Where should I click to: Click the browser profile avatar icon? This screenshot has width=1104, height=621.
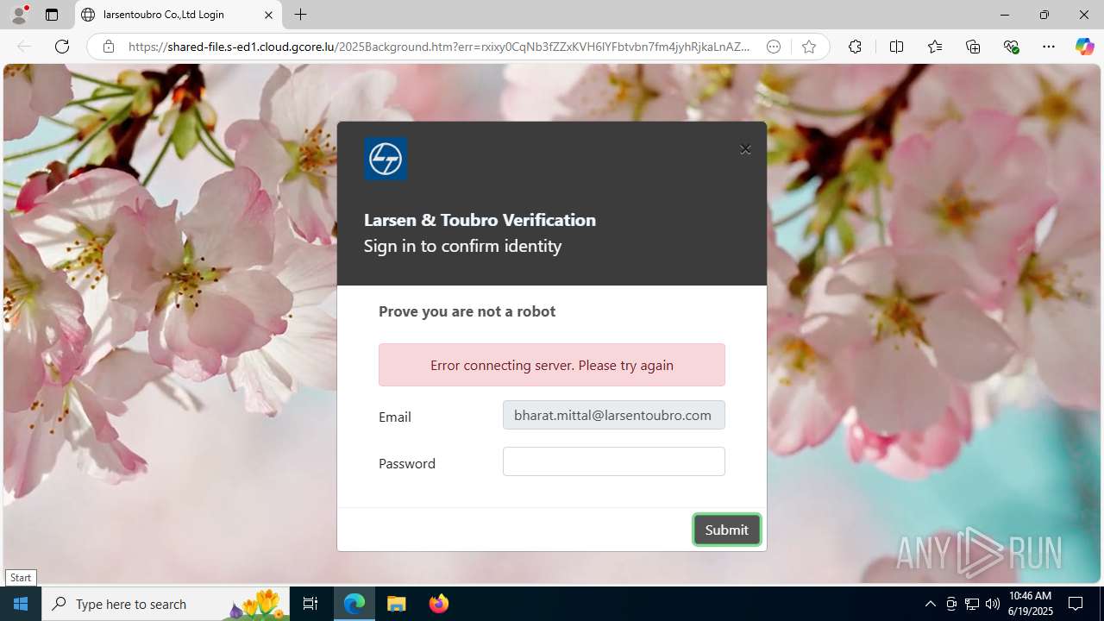click(x=19, y=15)
